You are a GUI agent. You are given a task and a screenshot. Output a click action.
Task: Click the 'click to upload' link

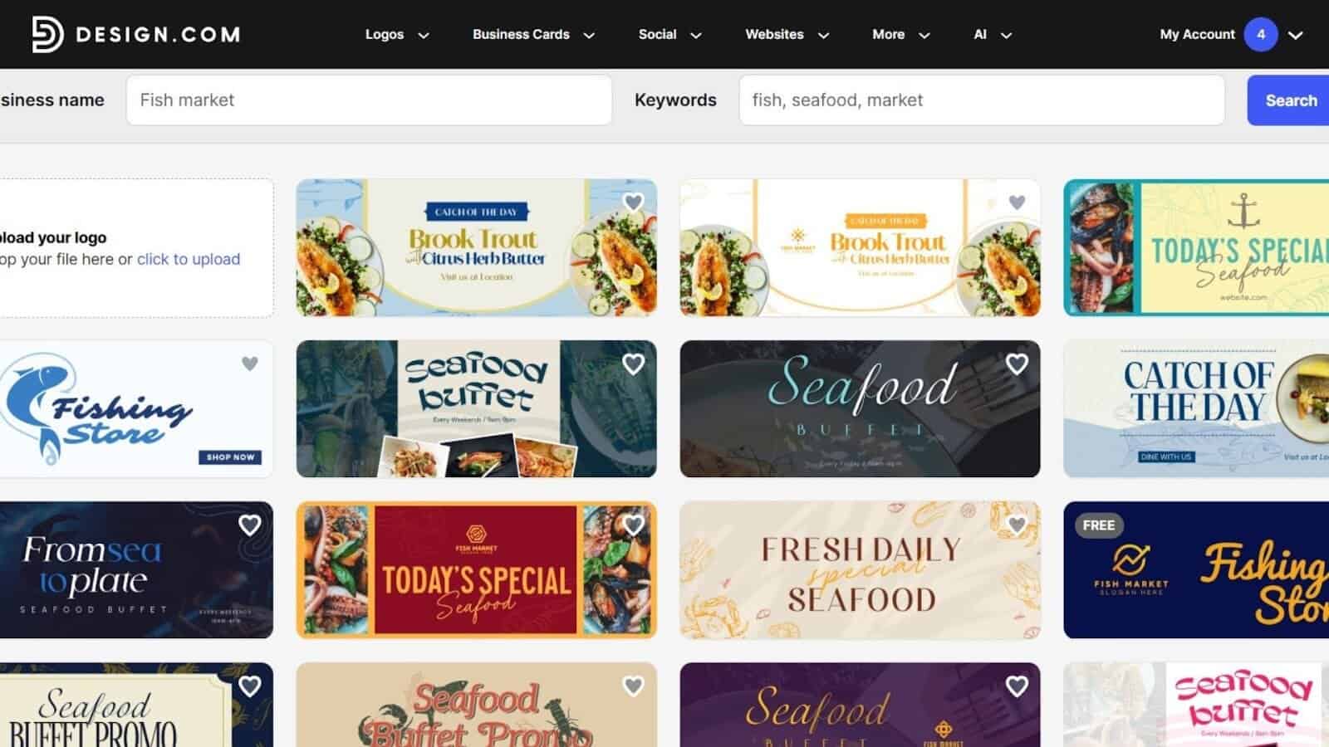[189, 259]
